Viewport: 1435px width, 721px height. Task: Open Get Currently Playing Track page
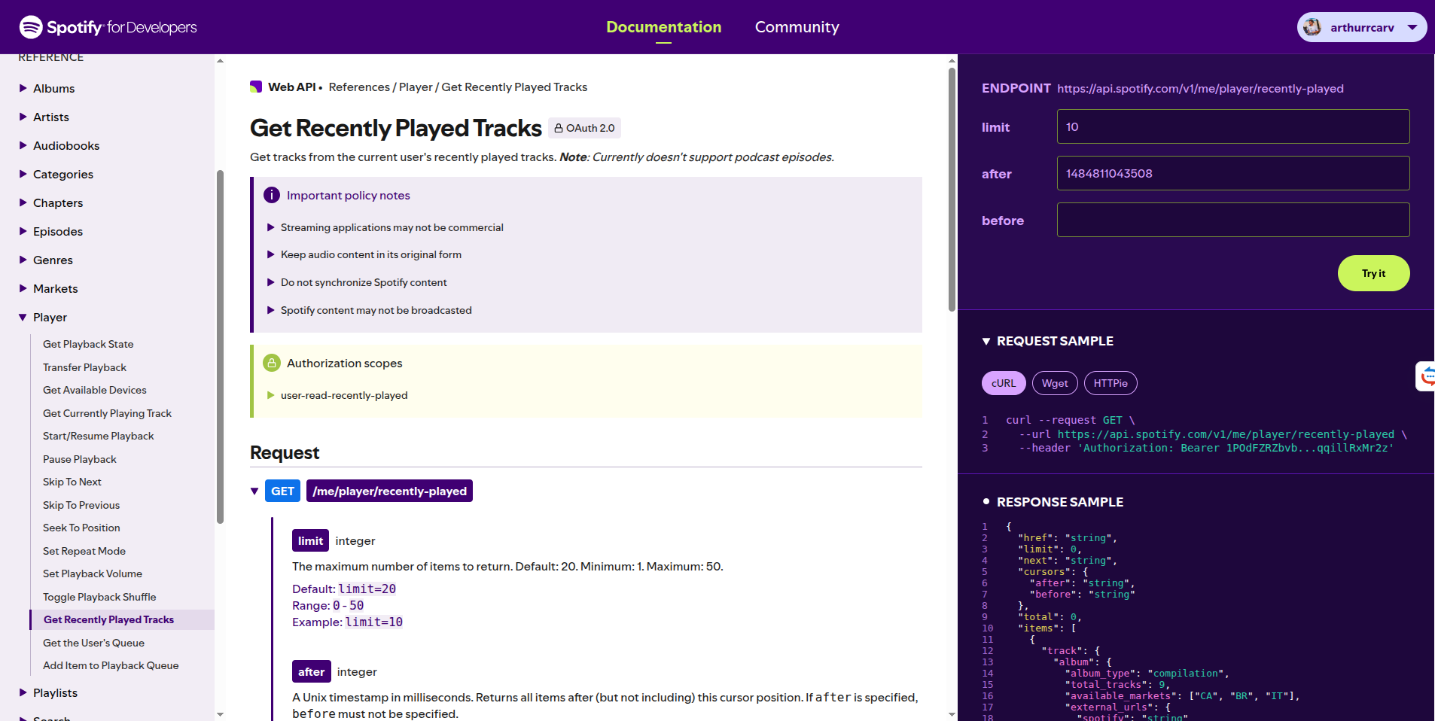107,413
